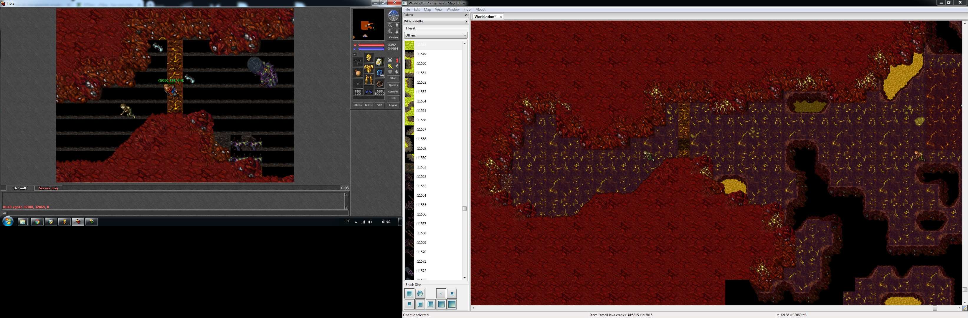Open the Quests window
Viewport: 968px width, 318px height.
[x=394, y=85]
